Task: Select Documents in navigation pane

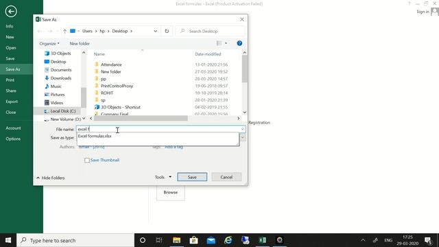Action: tap(58, 70)
